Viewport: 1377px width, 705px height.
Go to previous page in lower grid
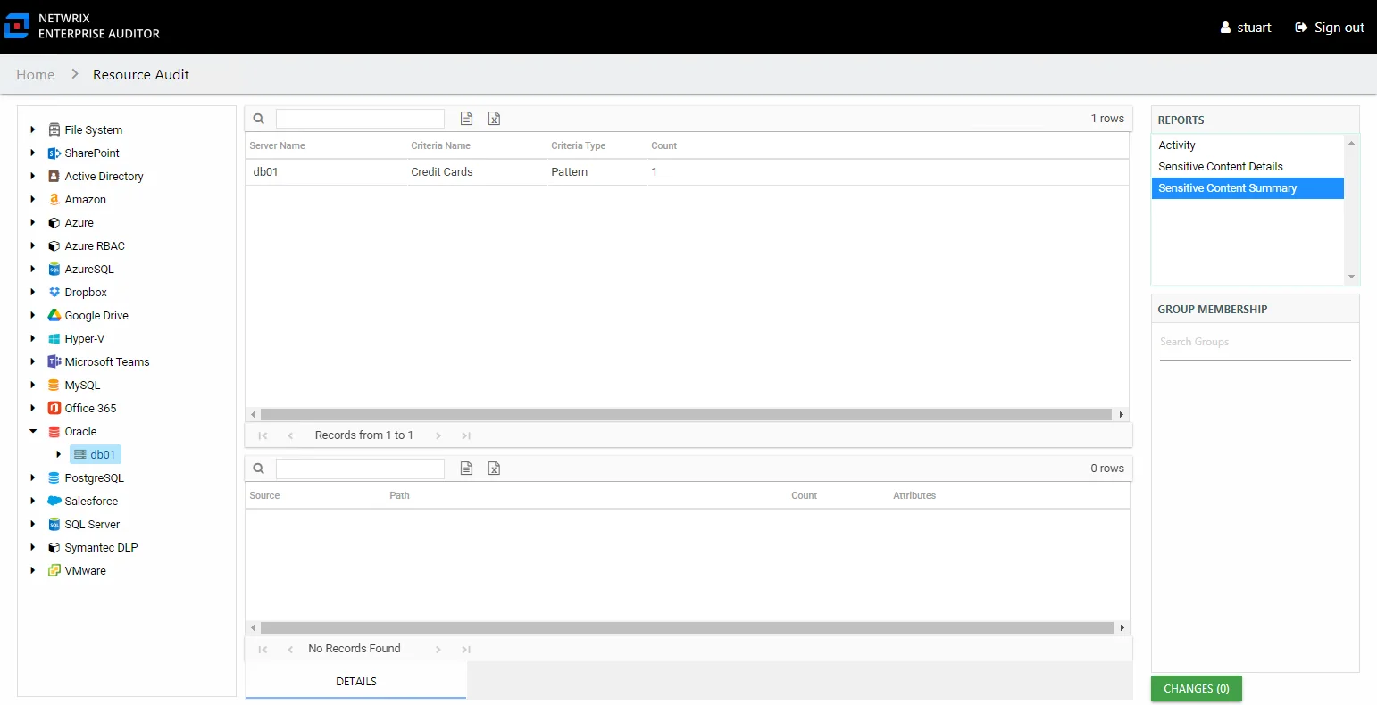coord(290,649)
